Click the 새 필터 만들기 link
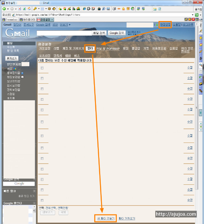 coord(106,219)
